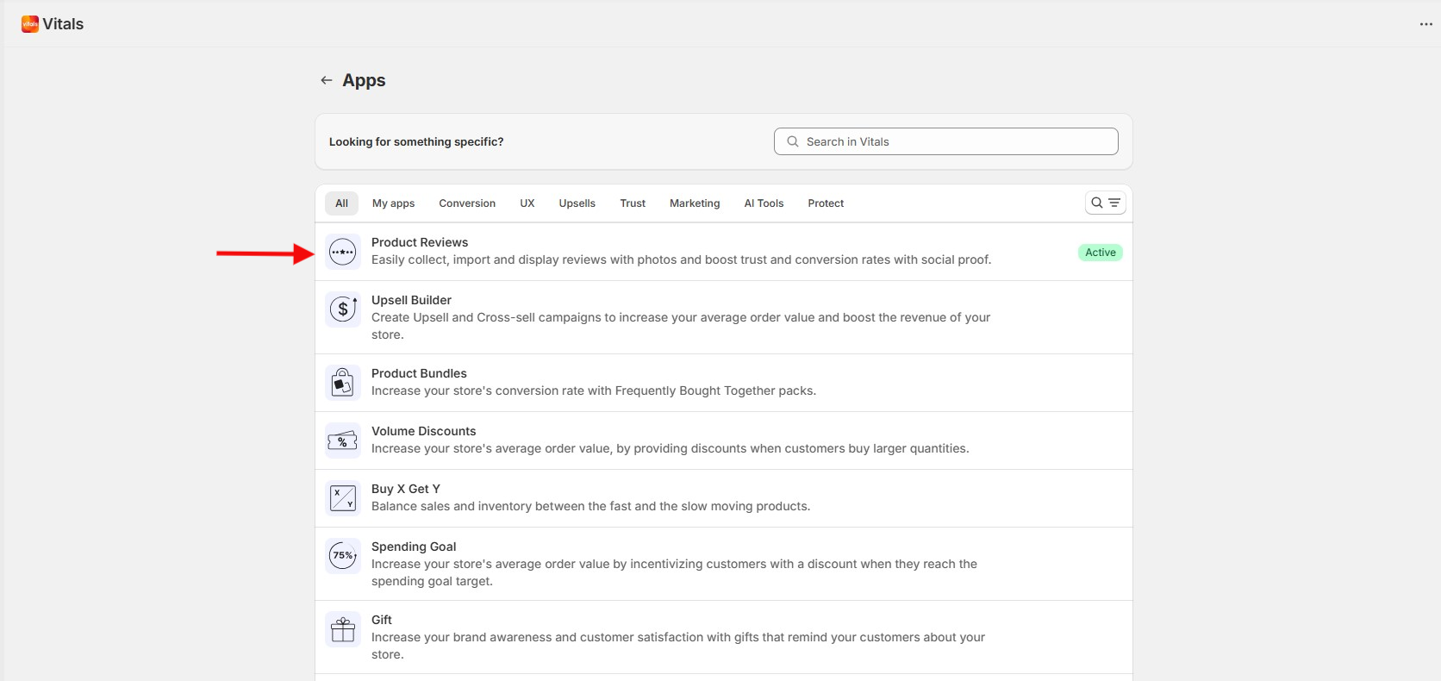Open the Upsell Builder title link

(411, 300)
